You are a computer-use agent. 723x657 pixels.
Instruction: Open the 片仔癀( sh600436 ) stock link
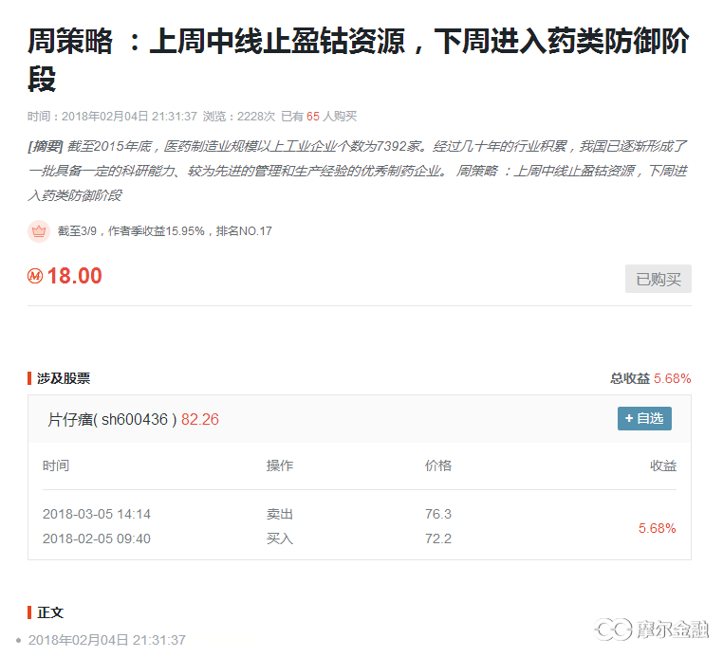click(112, 419)
